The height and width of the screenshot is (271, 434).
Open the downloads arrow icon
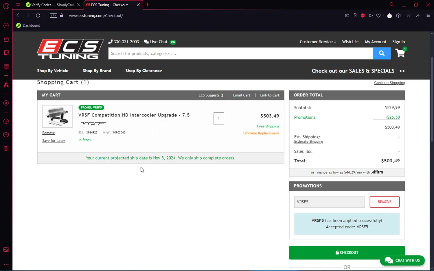click(x=418, y=16)
